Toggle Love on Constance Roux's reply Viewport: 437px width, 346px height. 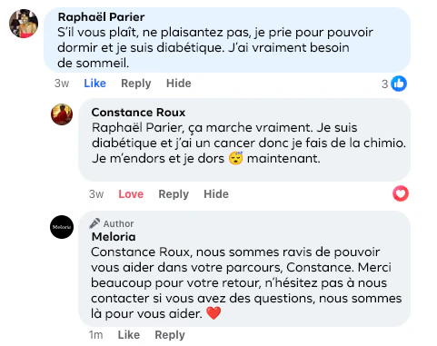click(131, 194)
